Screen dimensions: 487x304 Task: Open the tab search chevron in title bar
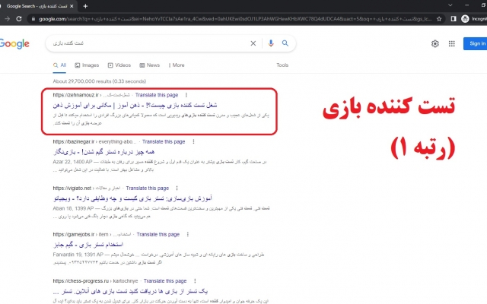pyautogui.click(x=450, y=5)
